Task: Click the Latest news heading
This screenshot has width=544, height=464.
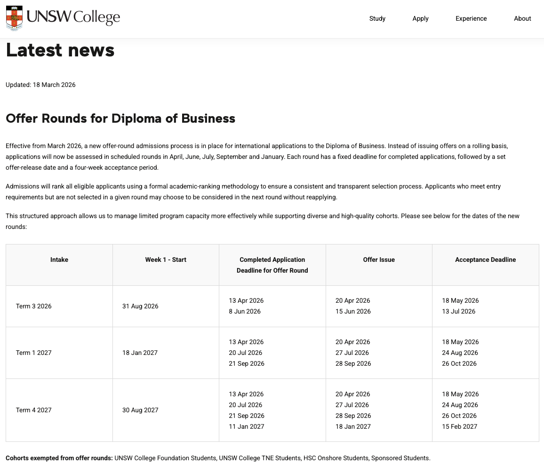Action: (60, 50)
